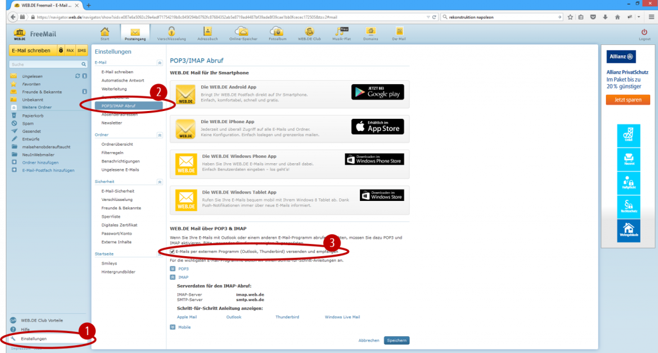This screenshot has height=353, width=658.
Task: Click the App Store badge
Action: (378, 126)
